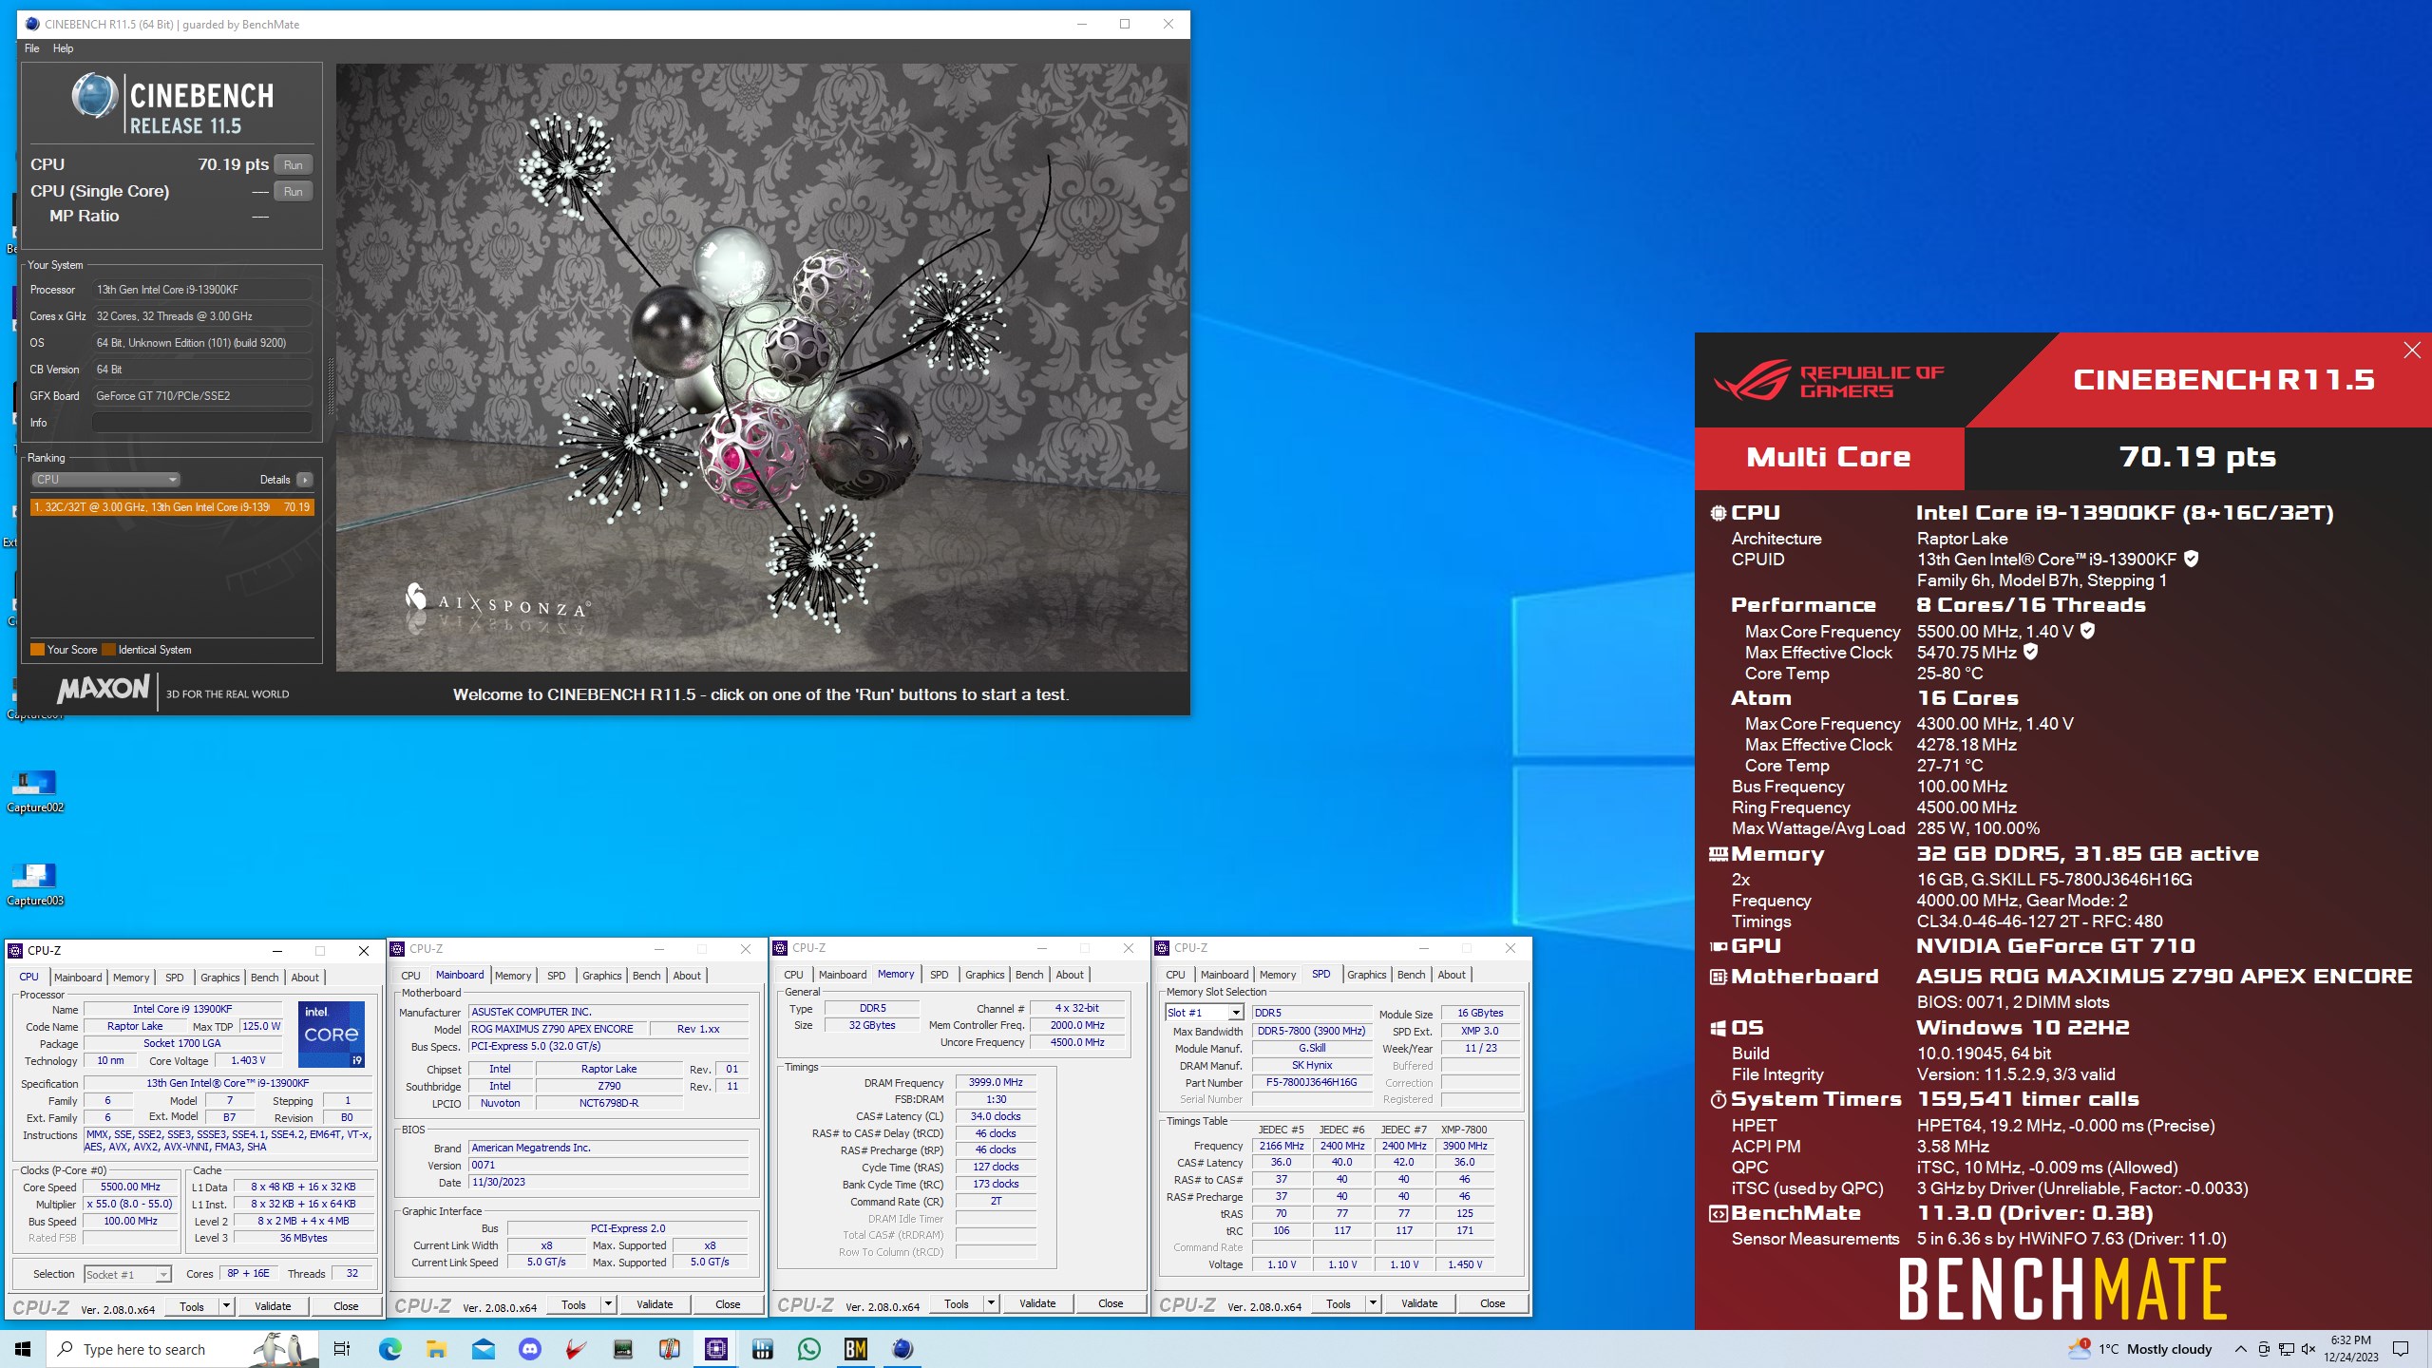The height and width of the screenshot is (1368, 2432).
Task: Select the ranking entry scoring 70.19
Action: 172,507
